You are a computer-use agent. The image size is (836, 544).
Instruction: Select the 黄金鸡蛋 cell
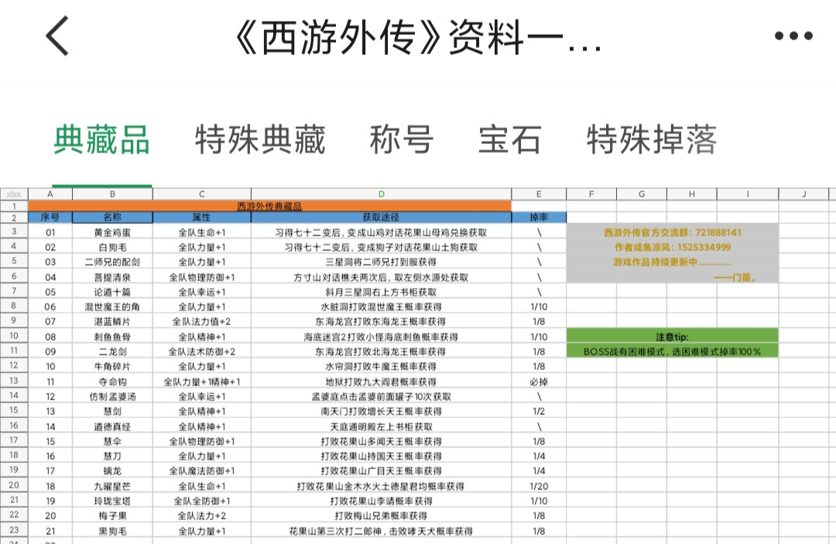click(x=112, y=232)
